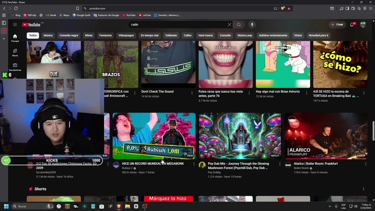Reload the page in Brave

click(16, 8)
